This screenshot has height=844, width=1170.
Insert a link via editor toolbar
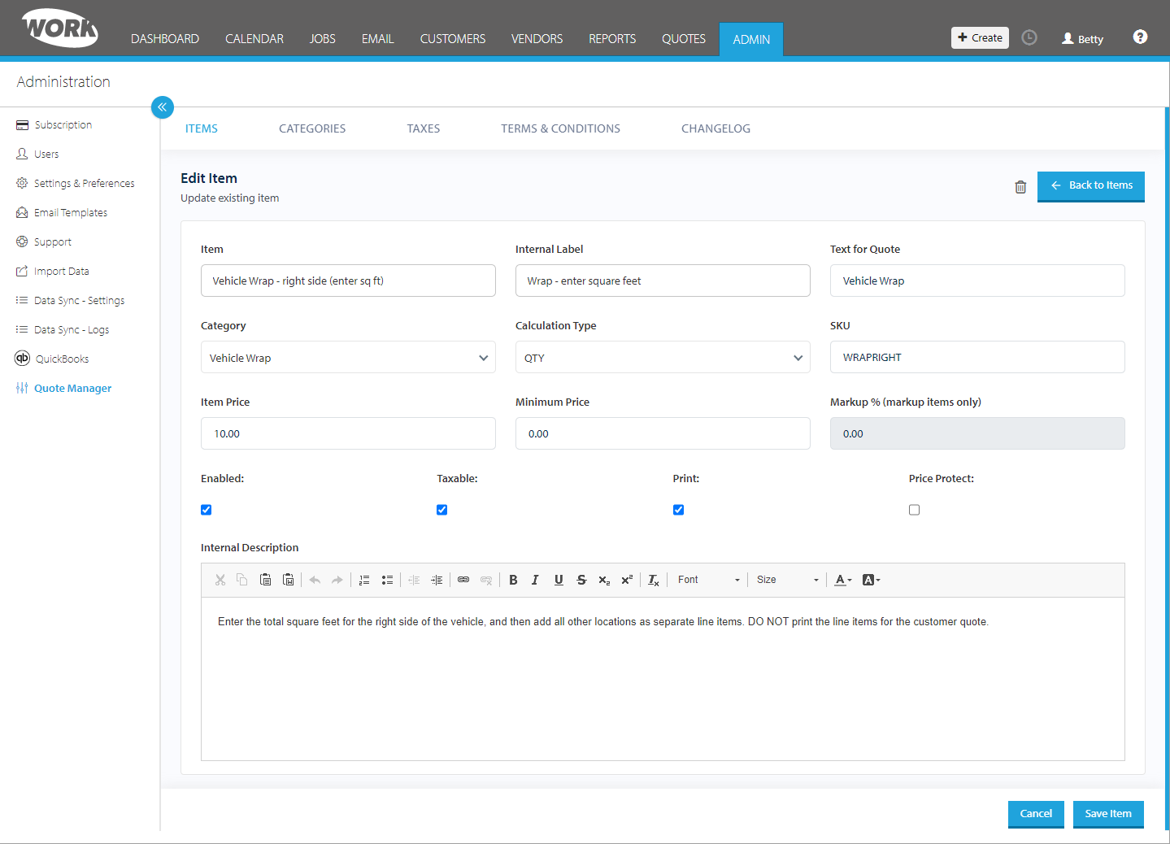[x=463, y=580]
